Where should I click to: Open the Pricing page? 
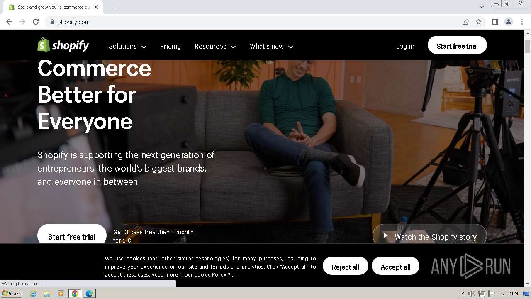point(171,46)
